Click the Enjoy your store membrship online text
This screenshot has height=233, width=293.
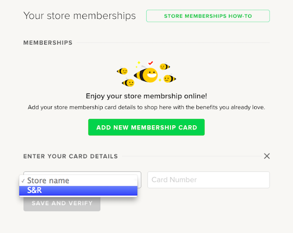[x=146, y=96]
